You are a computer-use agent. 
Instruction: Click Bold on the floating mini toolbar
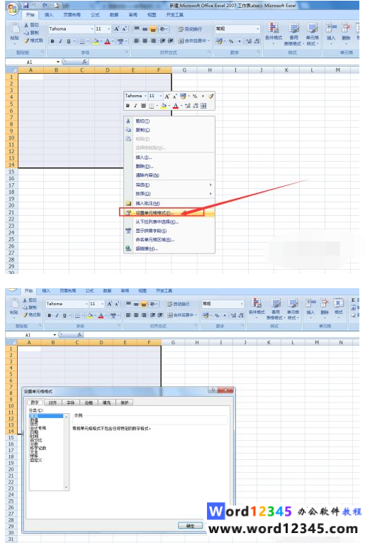(128, 106)
